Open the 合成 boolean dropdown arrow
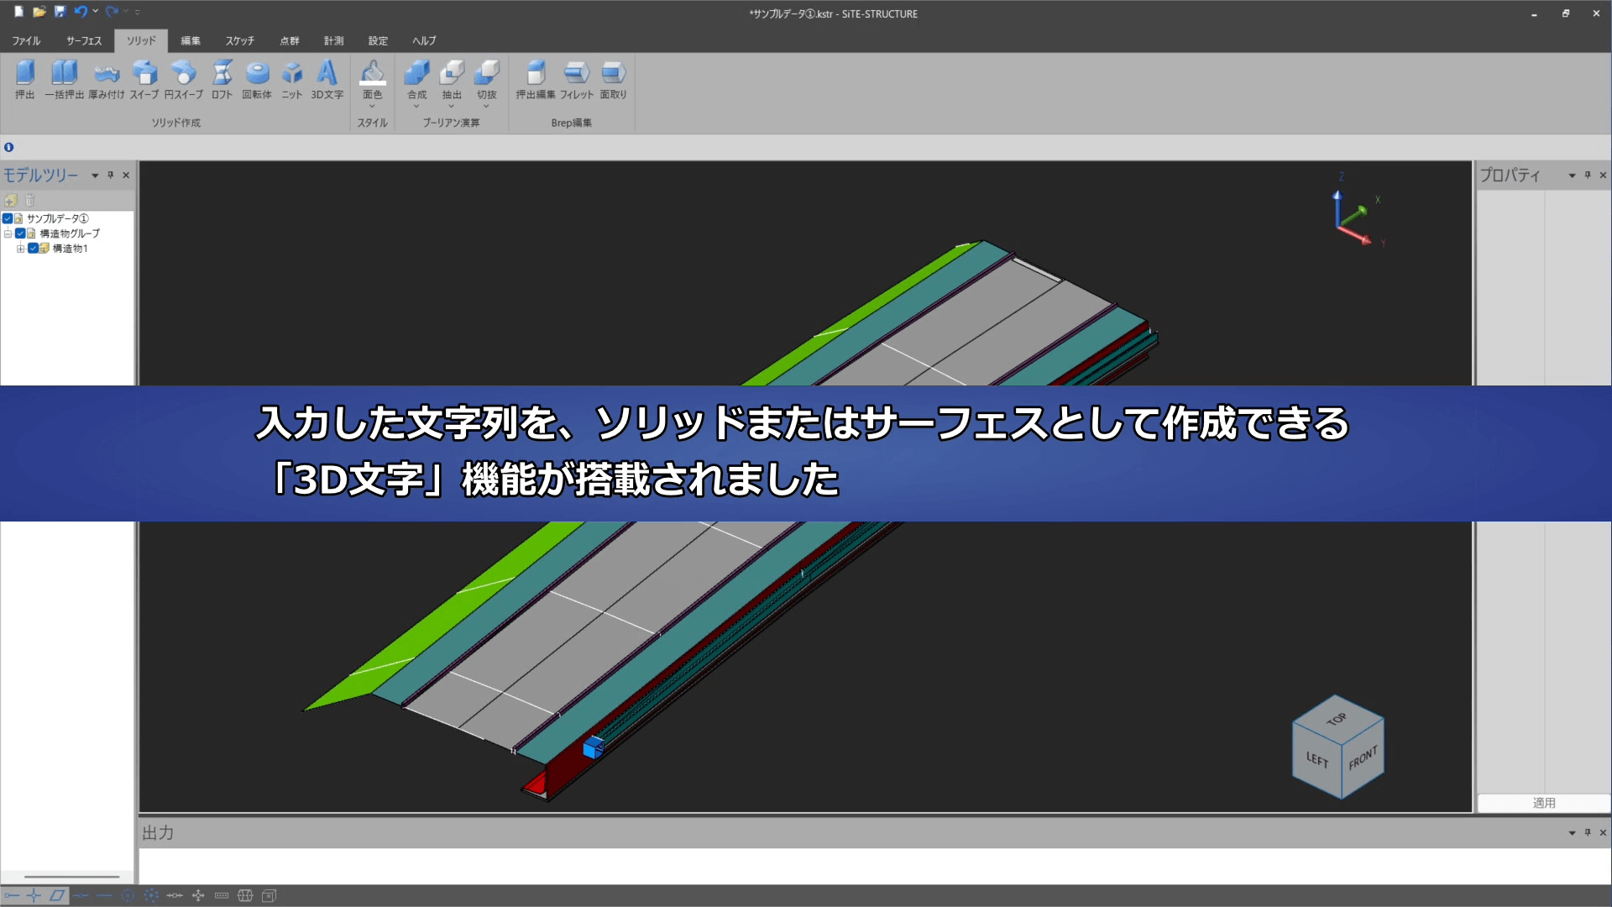1612x907 pixels. pos(416,106)
